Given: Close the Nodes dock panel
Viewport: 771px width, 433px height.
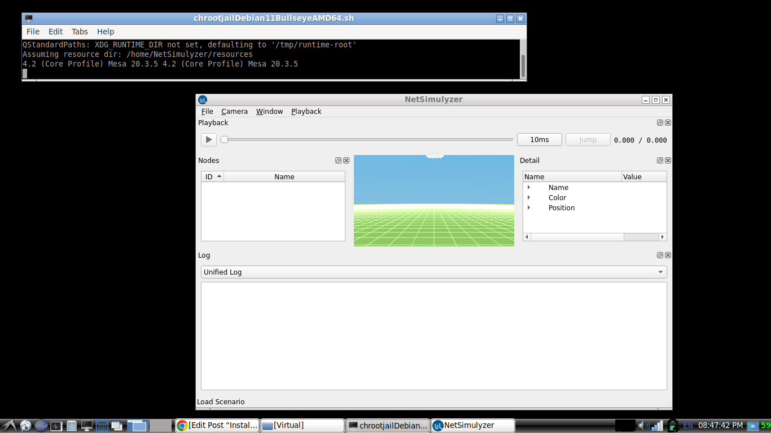Looking at the screenshot, I should click(x=346, y=160).
